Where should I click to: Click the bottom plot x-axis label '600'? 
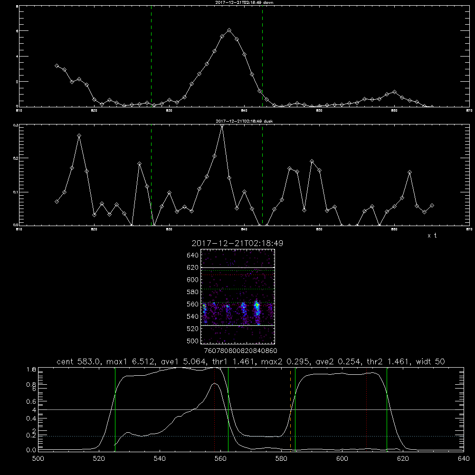(342, 458)
